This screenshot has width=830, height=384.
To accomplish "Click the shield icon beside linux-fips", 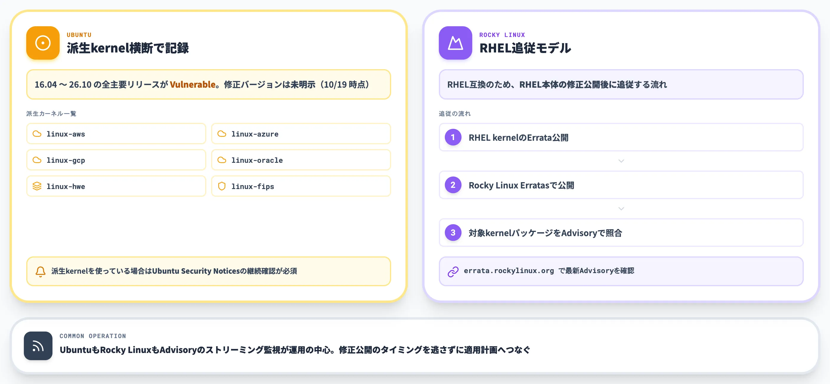I will 222,186.
